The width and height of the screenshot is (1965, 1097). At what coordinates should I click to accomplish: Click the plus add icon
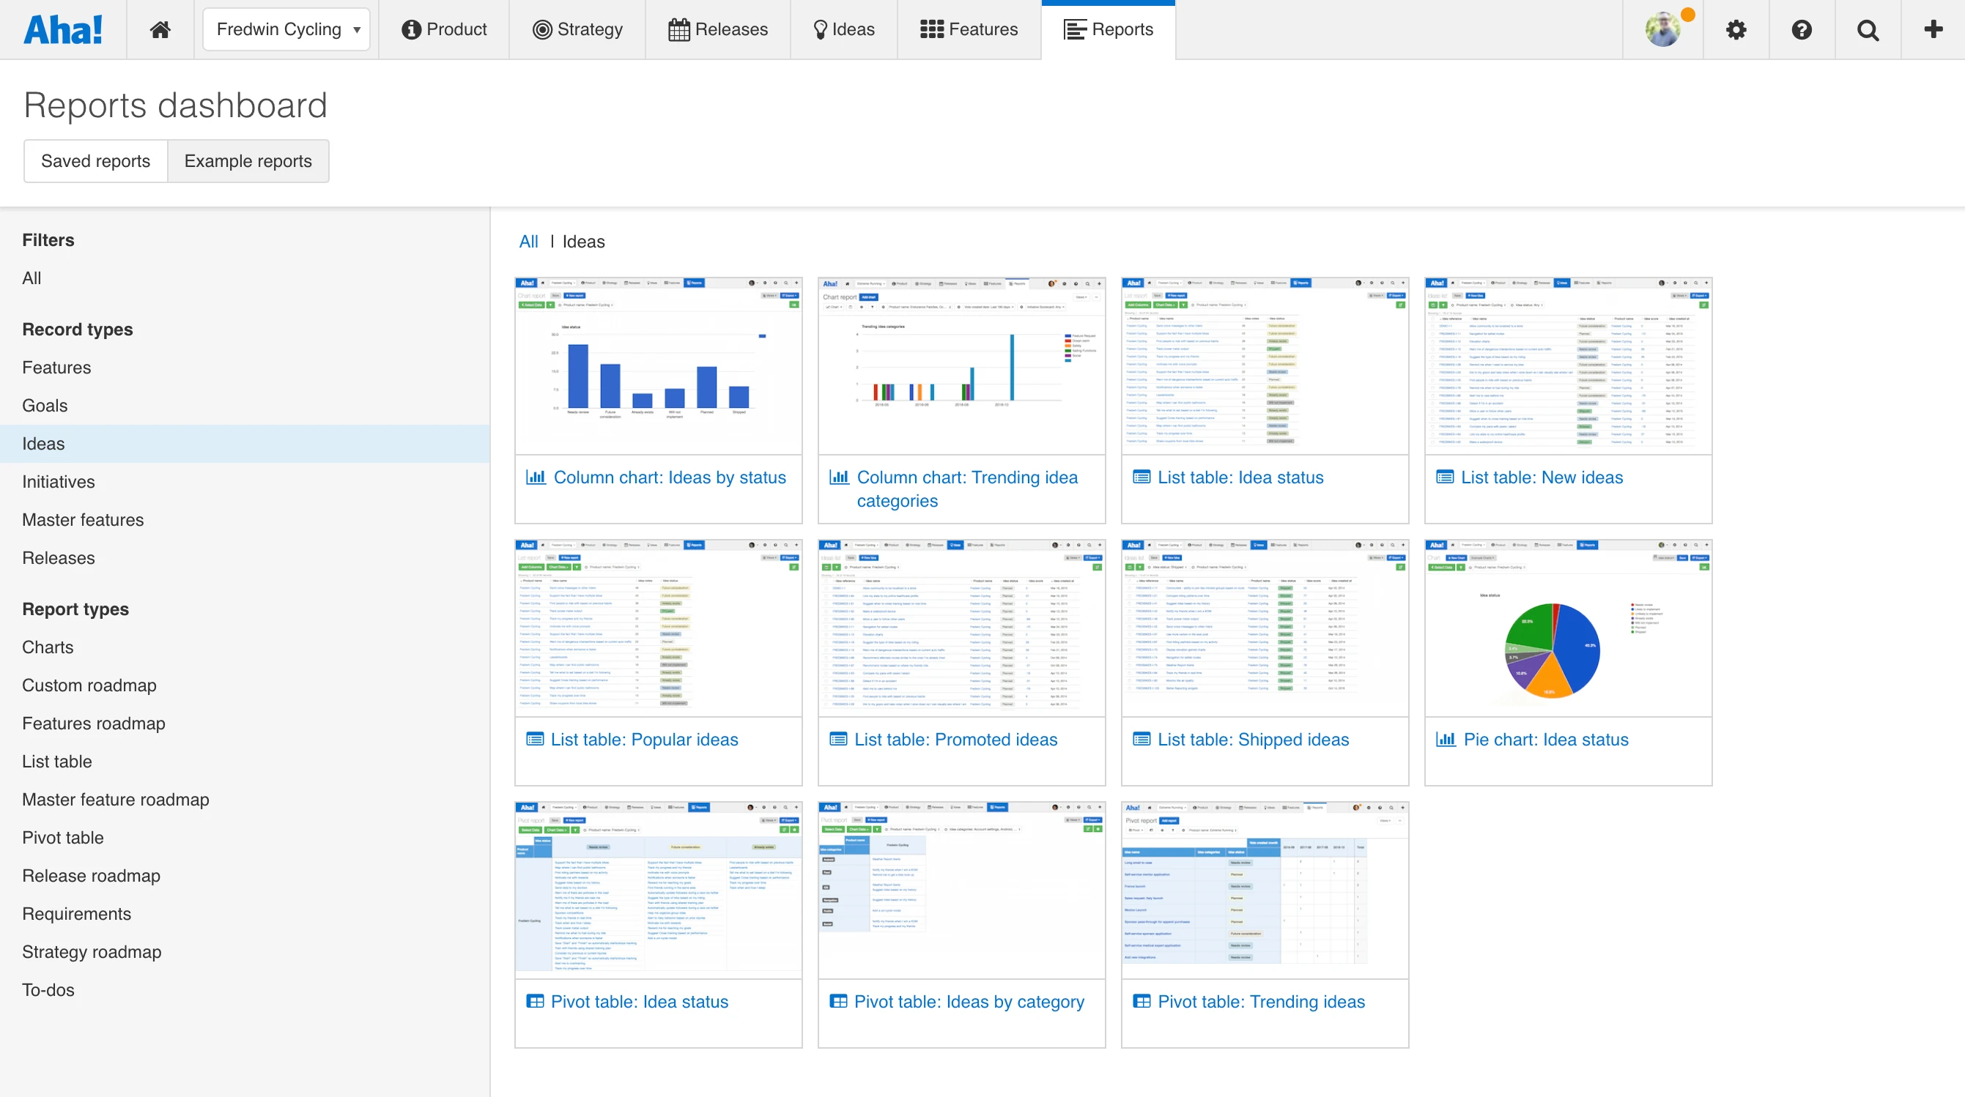[1932, 30]
